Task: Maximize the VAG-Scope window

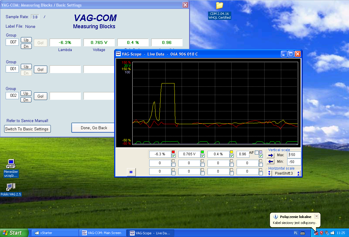Action: pos(291,54)
